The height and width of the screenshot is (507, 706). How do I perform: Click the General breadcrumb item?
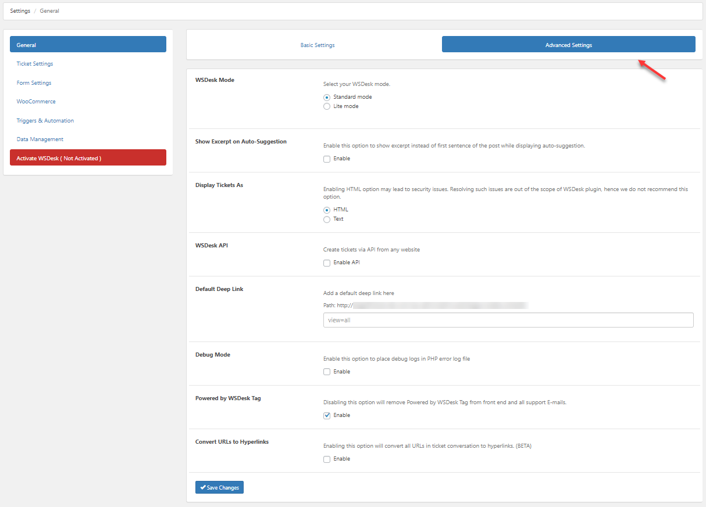49,11
